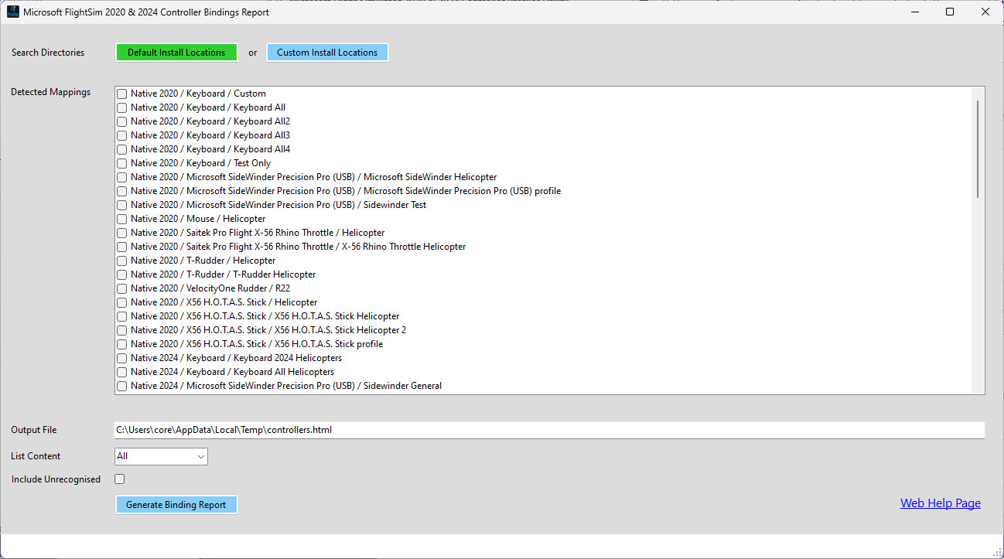Enable the "VelocityOne Rudder / R22" mapping
The height and width of the screenshot is (559, 1004).
pos(122,288)
